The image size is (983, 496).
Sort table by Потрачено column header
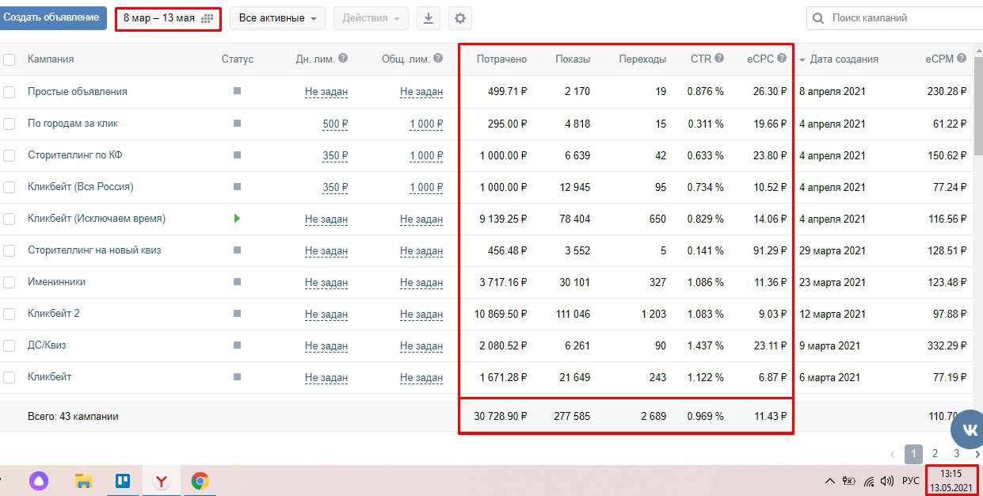tap(501, 59)
